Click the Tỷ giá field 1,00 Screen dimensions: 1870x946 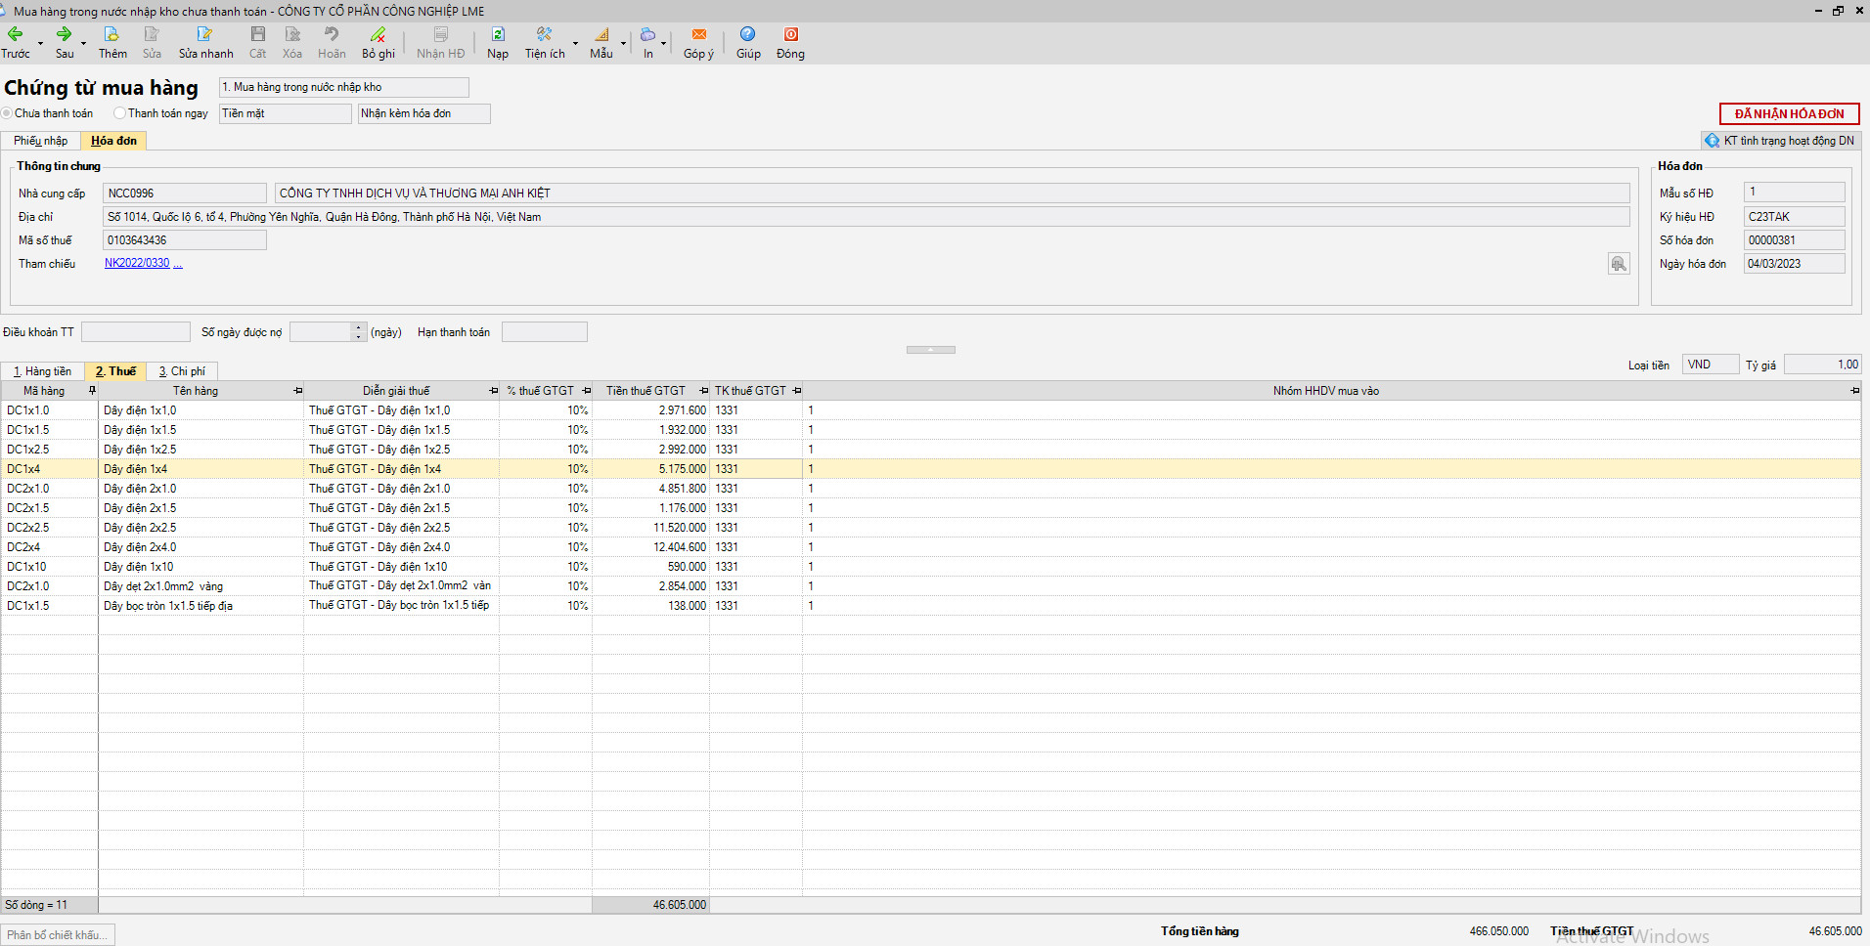click(1822, 365)
